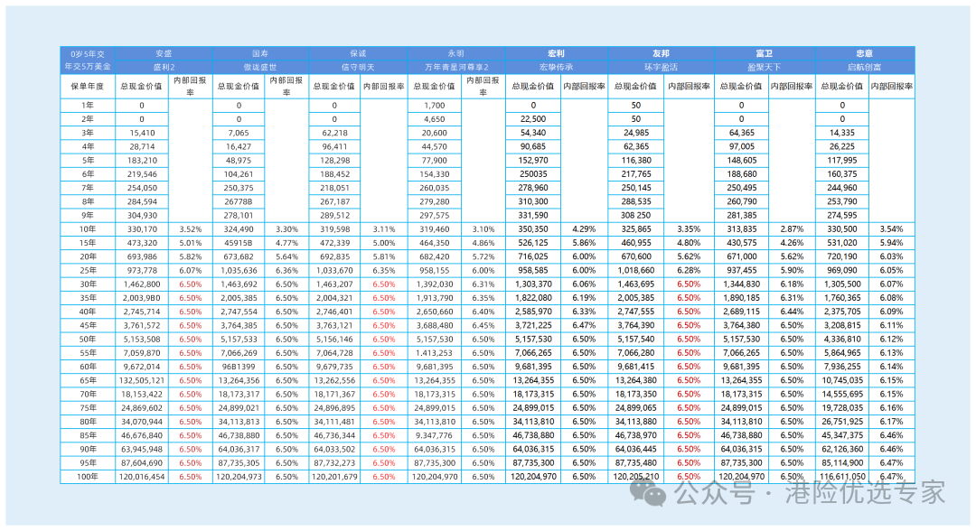976x531 pixels.
Task: Click cash value 531,020
Action: [x=842, y=243]
